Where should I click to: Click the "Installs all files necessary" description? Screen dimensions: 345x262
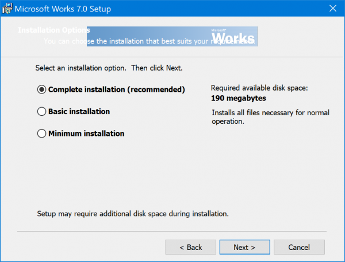pos(270,117)
